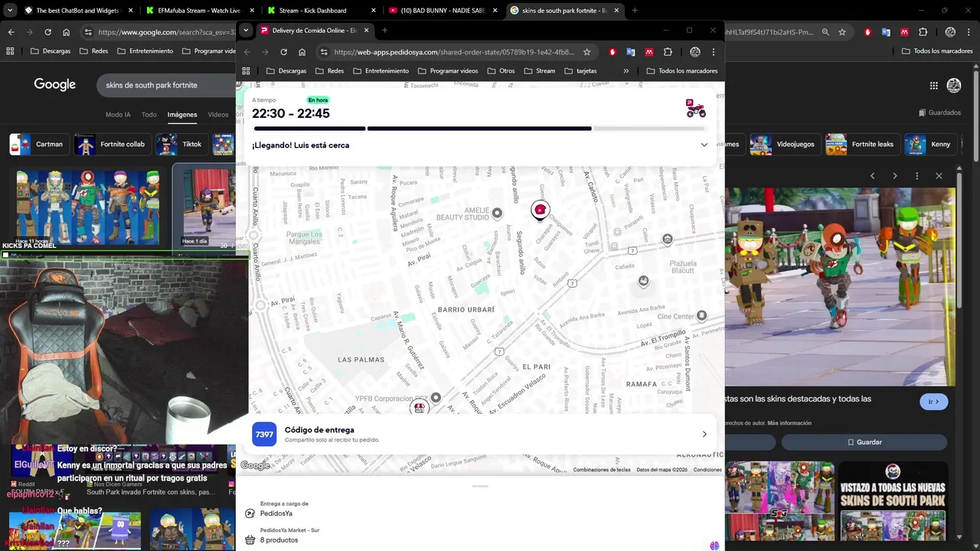This screenshot has width=980, height=551.
Task: Switch to BAD BUNNY YouTube tab
Action: click(x=443, y=11)
